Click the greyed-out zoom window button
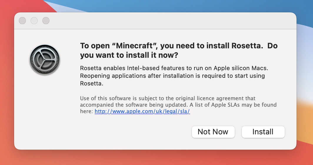Viewport: 313px width, 165px height. (46, 21)
